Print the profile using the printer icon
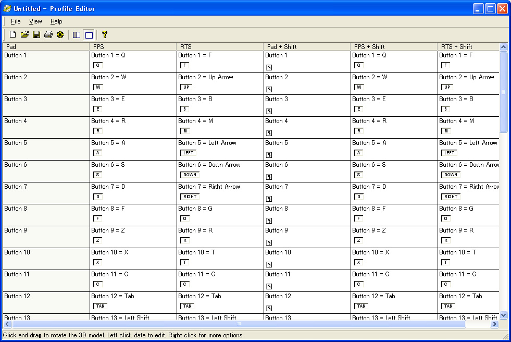 point(48,34)
